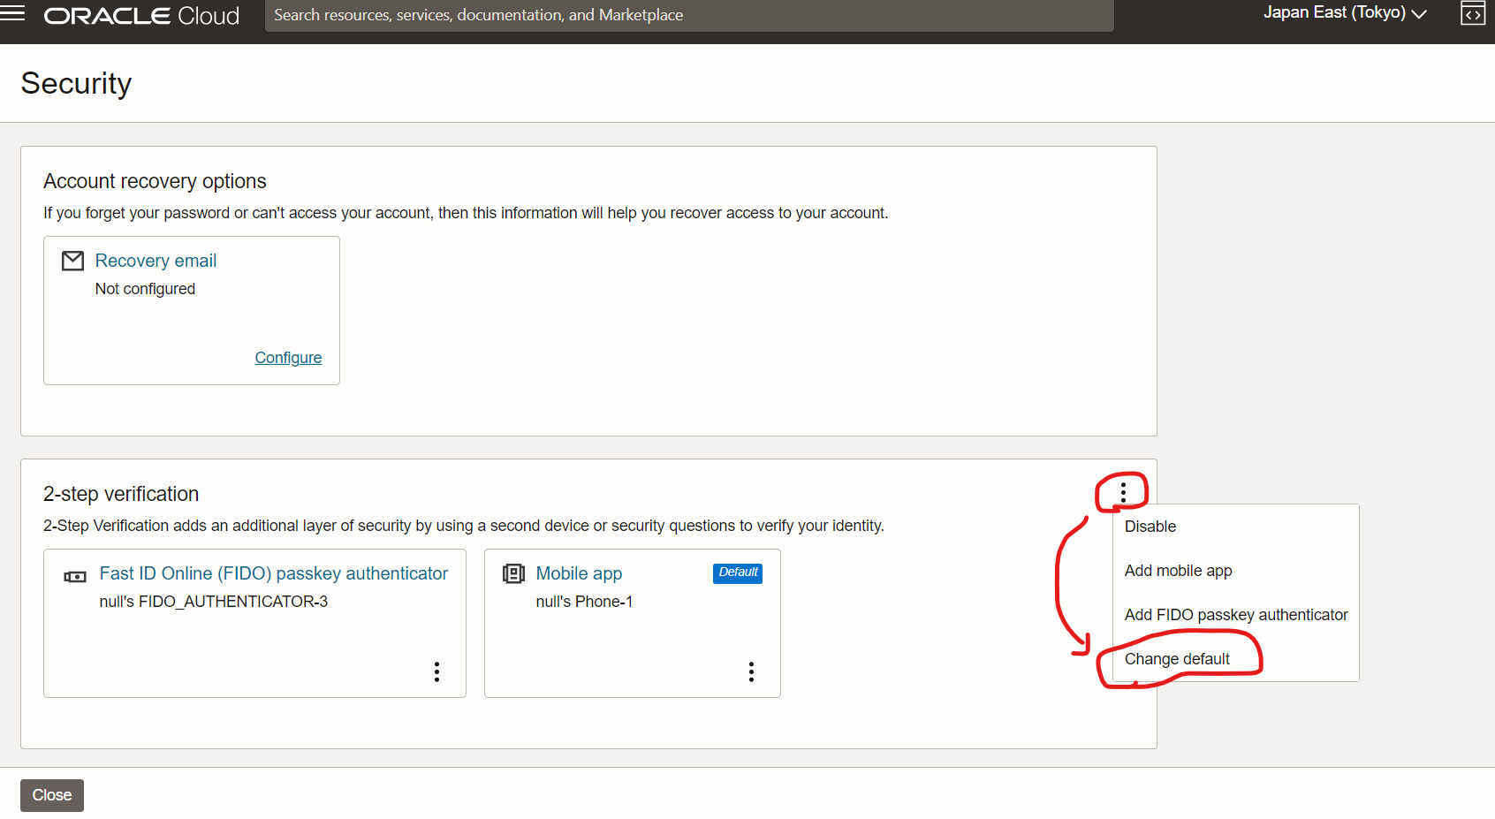Click the Default badge on Mobile app
The image size is (1495, 819).
click(738, 573)
